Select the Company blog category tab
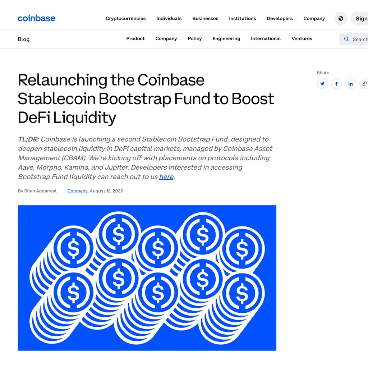The image size is (368, 368). coord(166,38)
